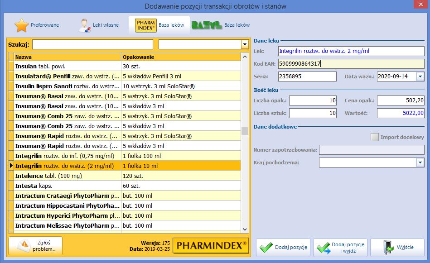Click the Liczba sztuk field
The image size is (430, 263).
tap(313, 113)
